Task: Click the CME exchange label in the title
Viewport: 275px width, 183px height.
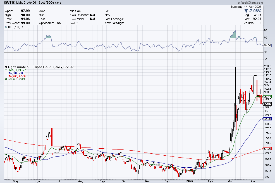Action: [58, 3]
